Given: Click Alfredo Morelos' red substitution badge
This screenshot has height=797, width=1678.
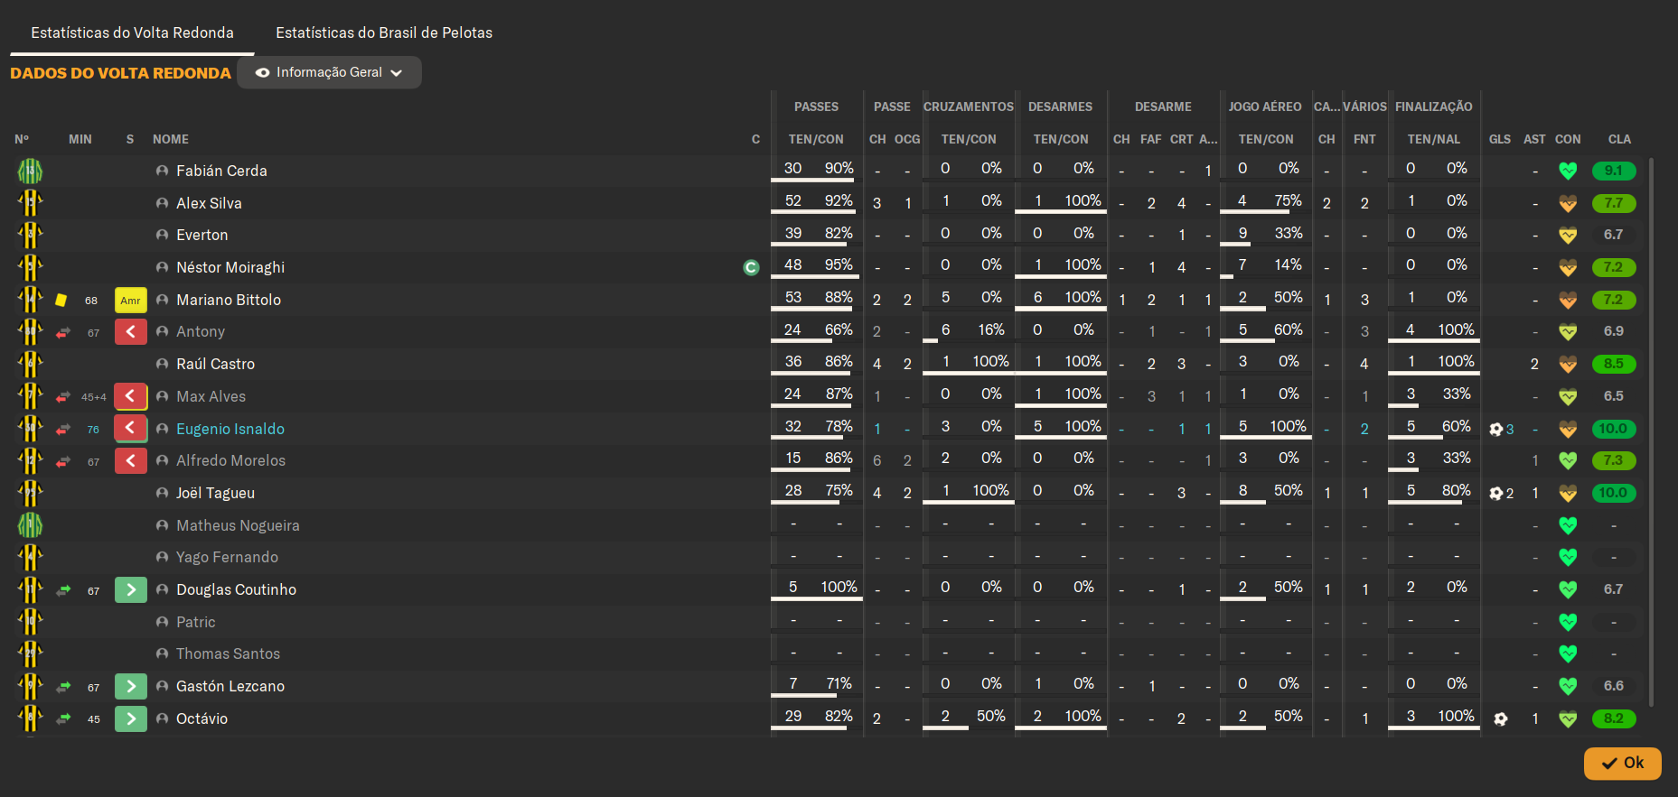Looking at the screenshot, I should (x=130, y=460).
